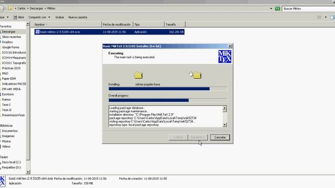The width and height of the screenshot is (335, 188).
Task: Click the folder icon in address bar
Action: click(10, 8)
